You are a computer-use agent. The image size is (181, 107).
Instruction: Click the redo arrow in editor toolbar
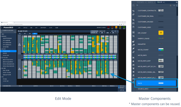point(133,14)
